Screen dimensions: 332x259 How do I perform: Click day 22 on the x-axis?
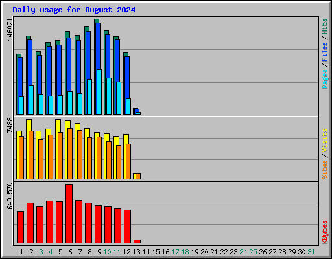224,252
